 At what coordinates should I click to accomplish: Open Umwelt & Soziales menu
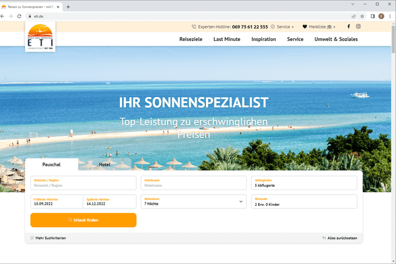pyautogui.click(x=336, y=39)
